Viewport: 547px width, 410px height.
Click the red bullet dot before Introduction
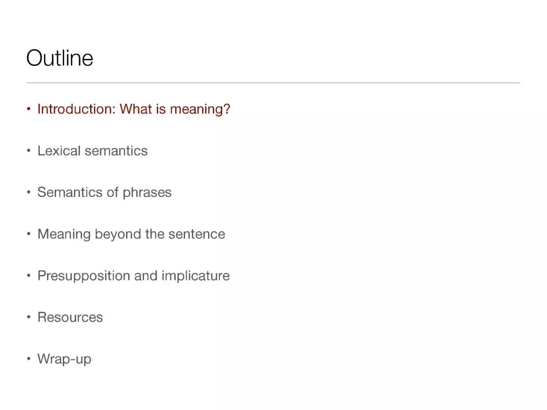coord(29,109)
